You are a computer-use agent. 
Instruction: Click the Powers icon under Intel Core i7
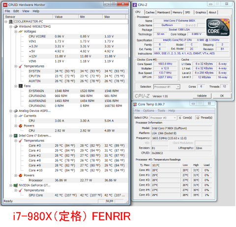click(21, 175)
